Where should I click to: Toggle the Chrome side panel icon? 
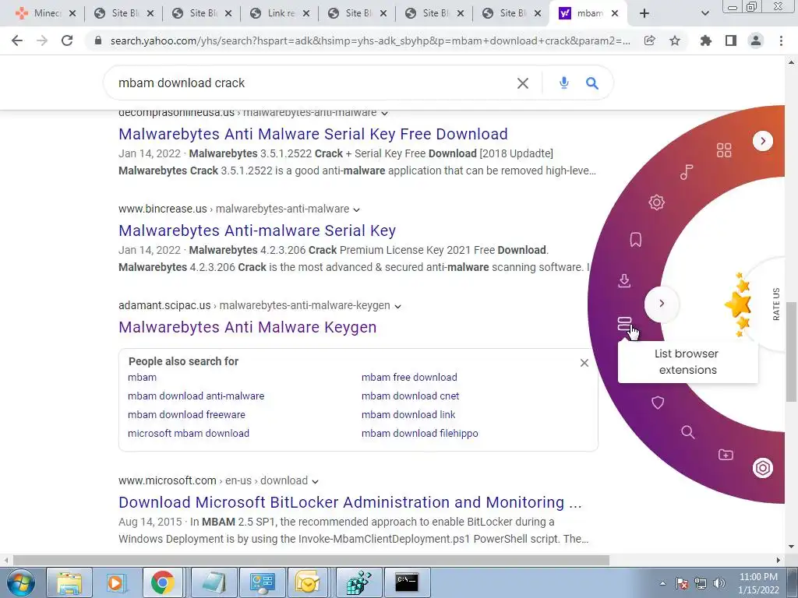click(x=731, y=40)
